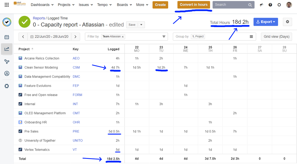Screen dimensions: 297x164
Task: Select the 1. Project grouping tag
Action: tap(198, 36)
